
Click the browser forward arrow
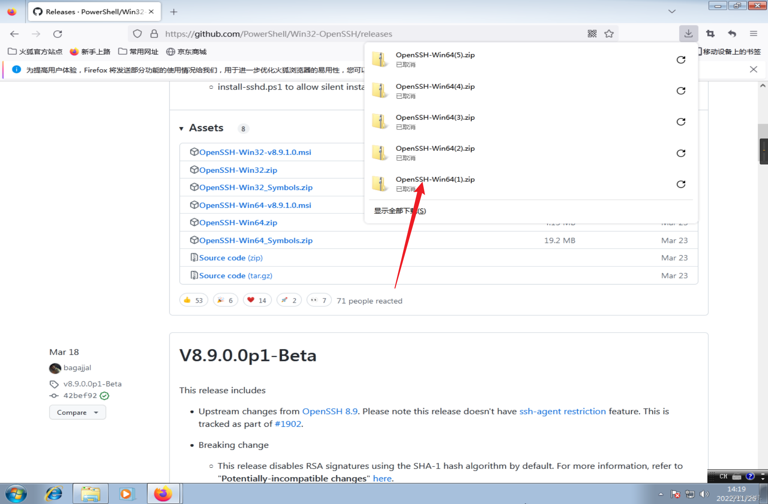click(x=36, y=34)
